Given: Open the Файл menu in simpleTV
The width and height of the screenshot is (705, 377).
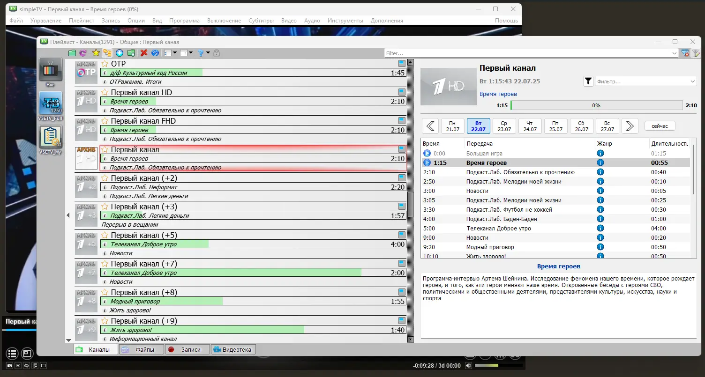Looking at the screenshot, I should [x=16, y=21].
